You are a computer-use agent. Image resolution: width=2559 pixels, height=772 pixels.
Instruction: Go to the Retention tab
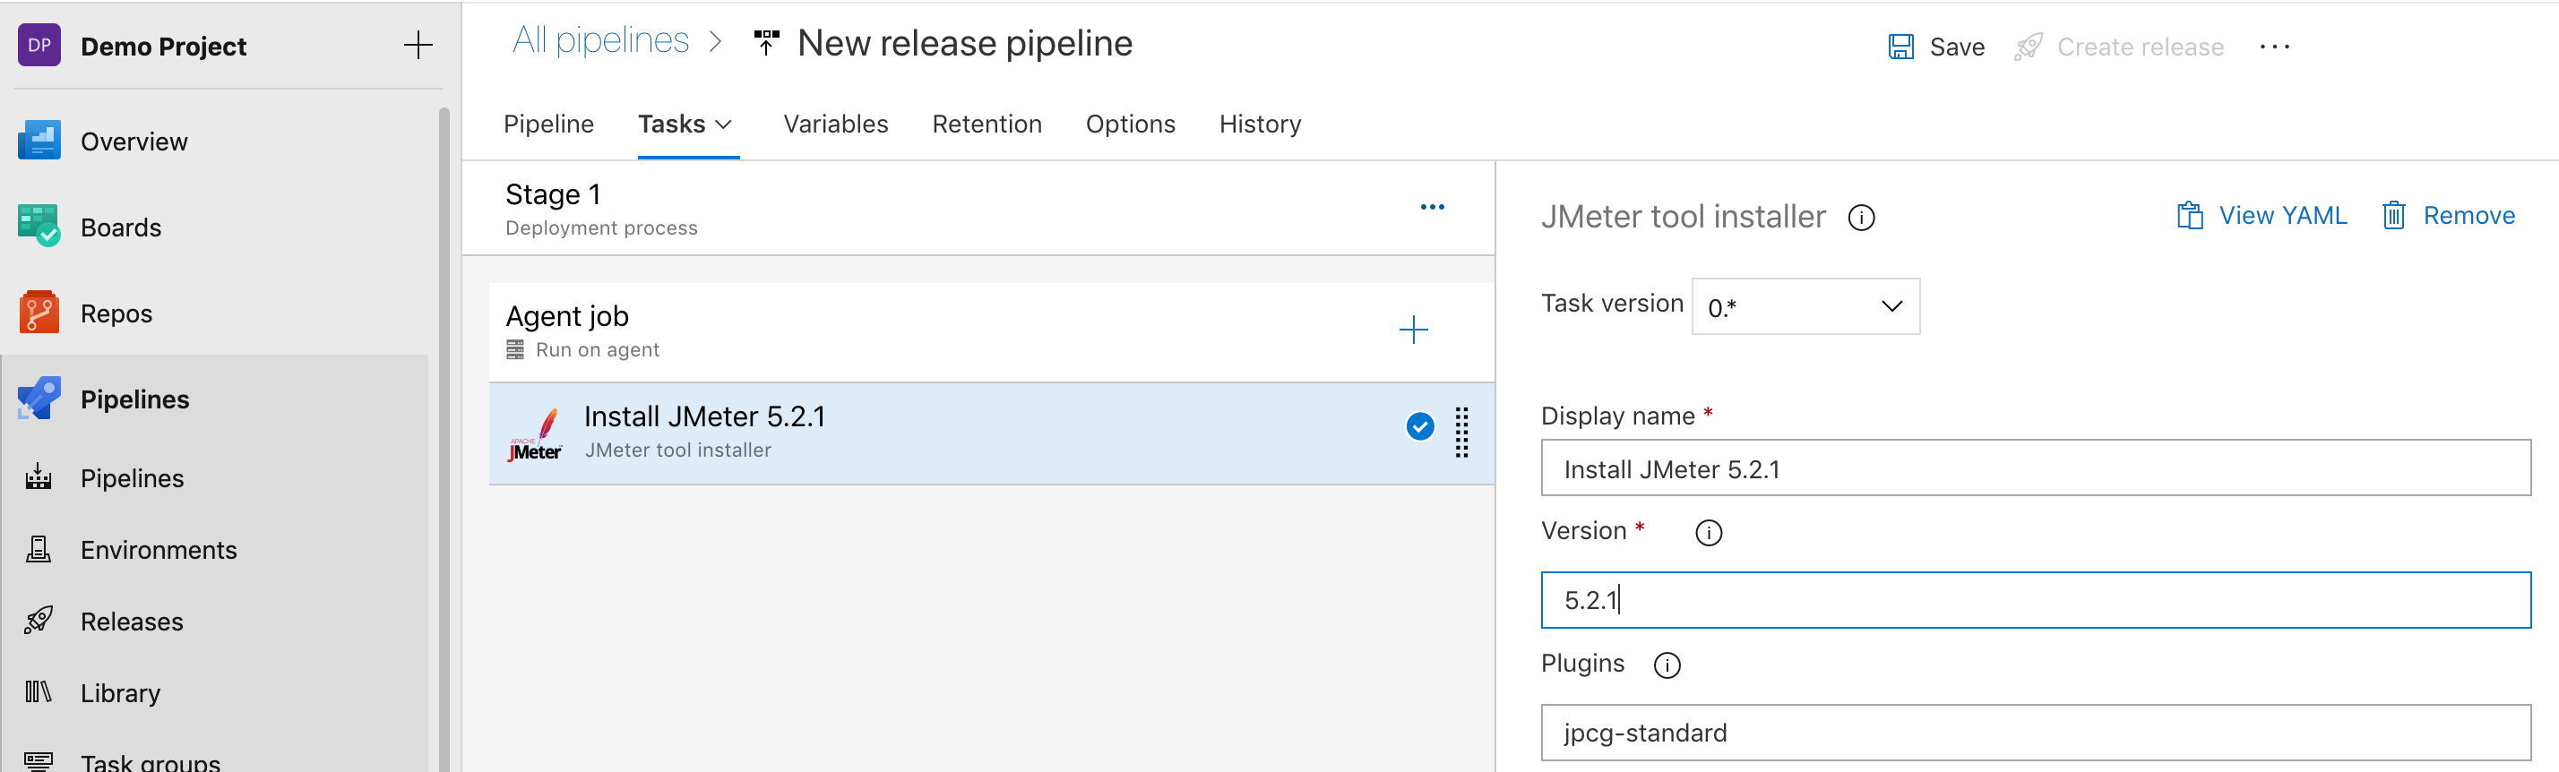987,124
